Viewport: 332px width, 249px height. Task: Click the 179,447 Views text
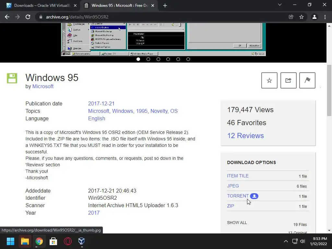click(x=250, y=110)
